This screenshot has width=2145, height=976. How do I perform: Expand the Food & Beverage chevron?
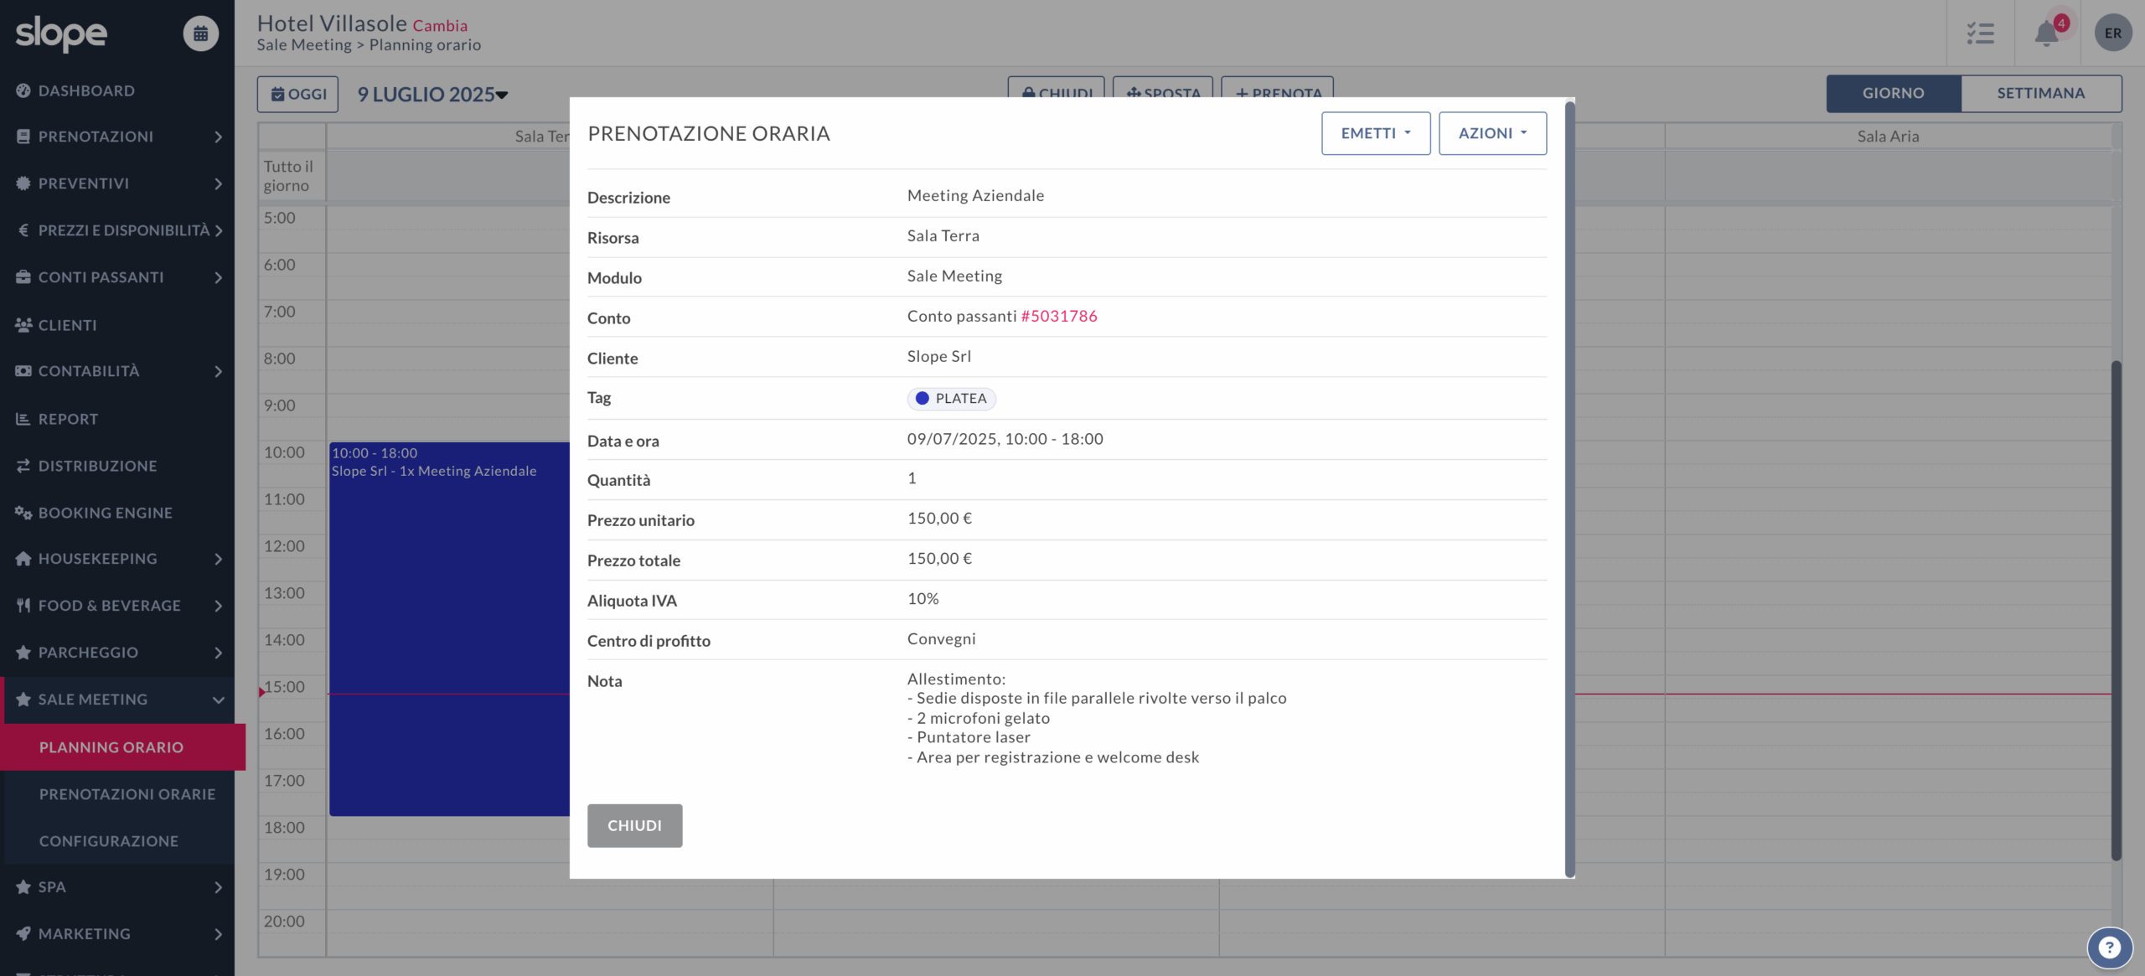219,606
